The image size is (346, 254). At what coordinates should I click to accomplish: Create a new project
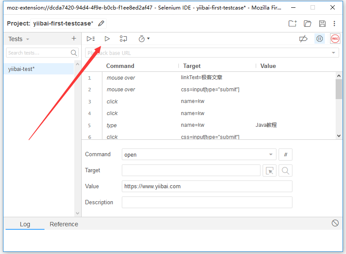pyautogui.click(x=293, y=24)
